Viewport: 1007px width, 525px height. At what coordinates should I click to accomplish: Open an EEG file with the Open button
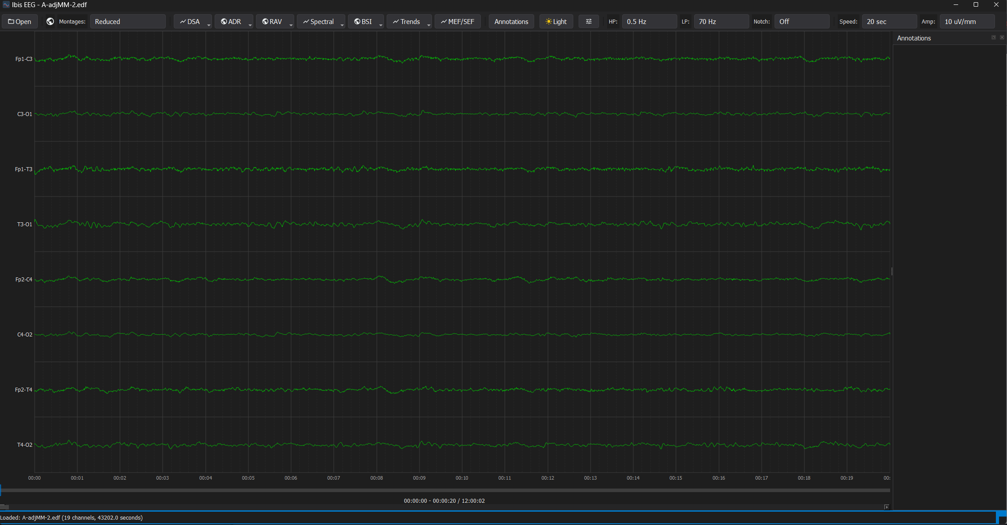click(x=20, y=21)
